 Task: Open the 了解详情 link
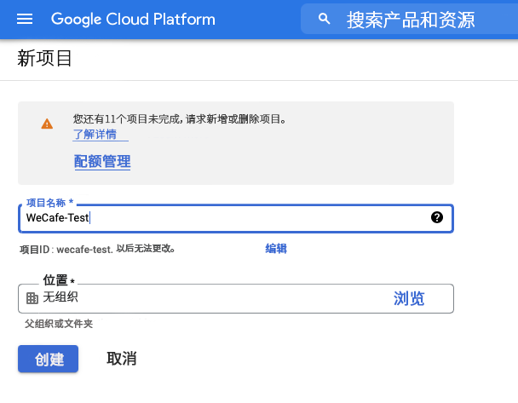click(x=95, y=135)
